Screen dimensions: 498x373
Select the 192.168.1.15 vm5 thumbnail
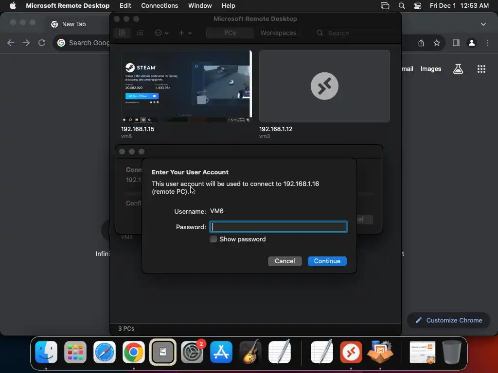[x=186, y=86]
